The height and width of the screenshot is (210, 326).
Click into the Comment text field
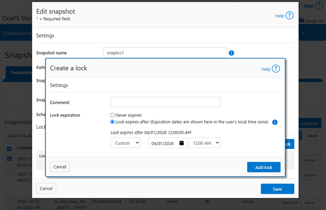(165, 102)
